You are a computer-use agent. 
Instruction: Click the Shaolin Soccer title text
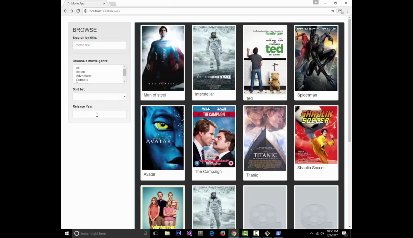[311, 168]
